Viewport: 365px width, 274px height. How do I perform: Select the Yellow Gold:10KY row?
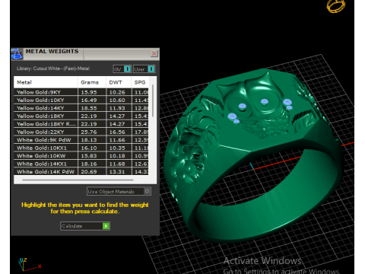[x=81, y=100]
